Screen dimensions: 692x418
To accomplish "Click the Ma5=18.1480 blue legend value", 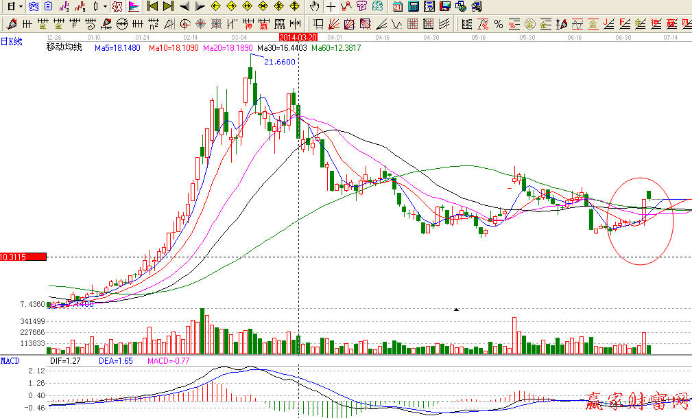I will [x=117, y=48].
